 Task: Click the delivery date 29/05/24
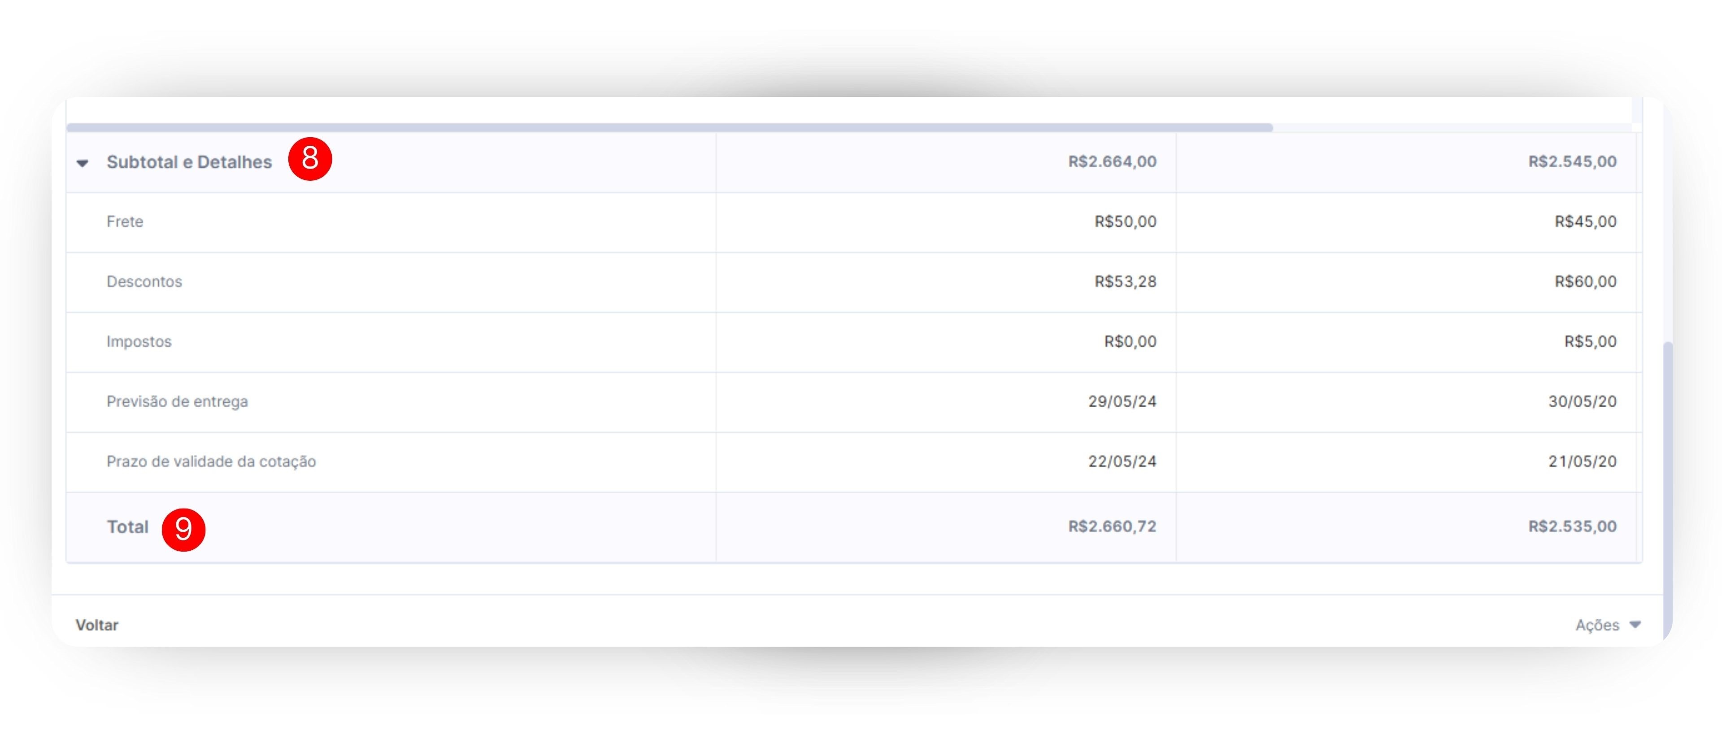tap(1122, 401)
